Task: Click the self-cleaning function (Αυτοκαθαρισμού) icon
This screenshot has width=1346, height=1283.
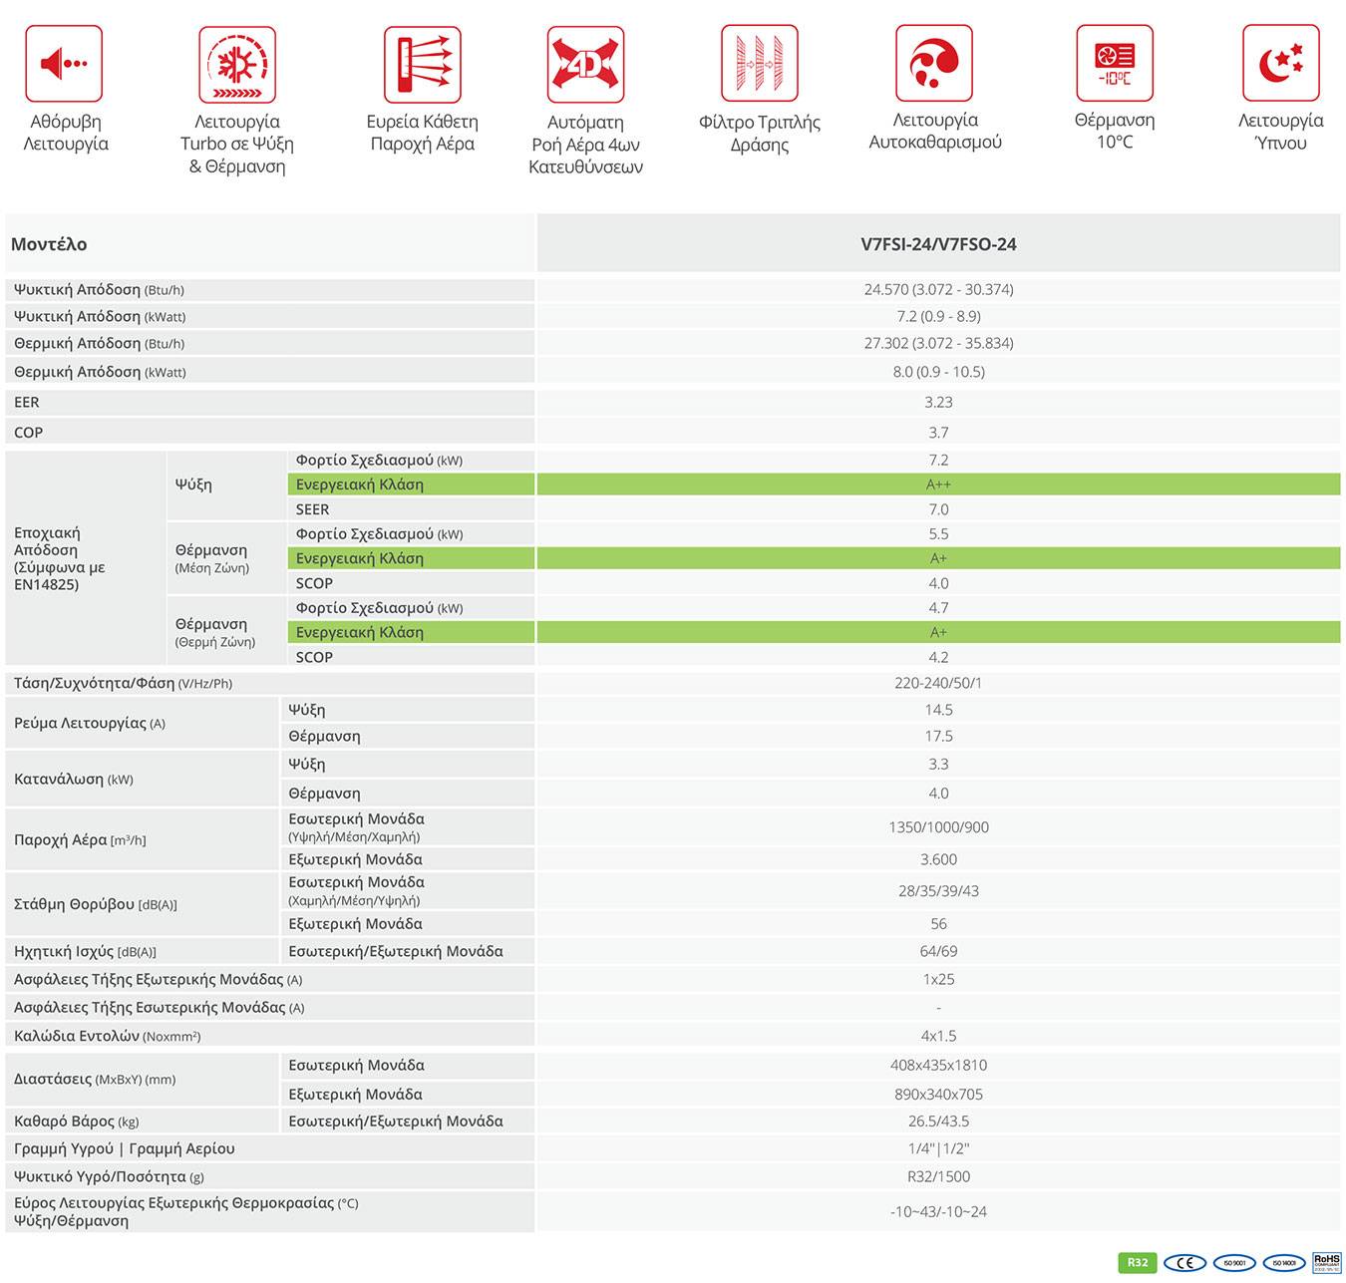Action: coord(934,64)
